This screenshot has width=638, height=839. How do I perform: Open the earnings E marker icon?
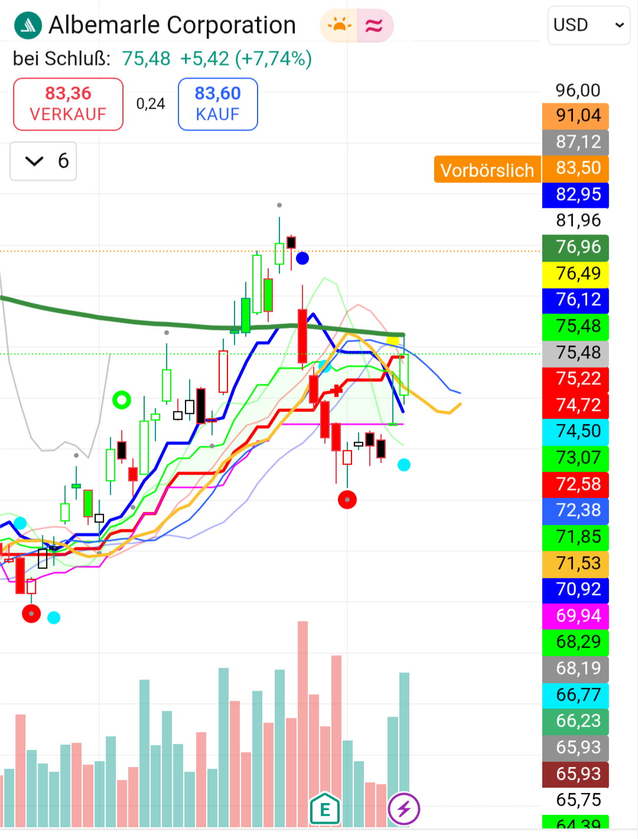(325, 809)
